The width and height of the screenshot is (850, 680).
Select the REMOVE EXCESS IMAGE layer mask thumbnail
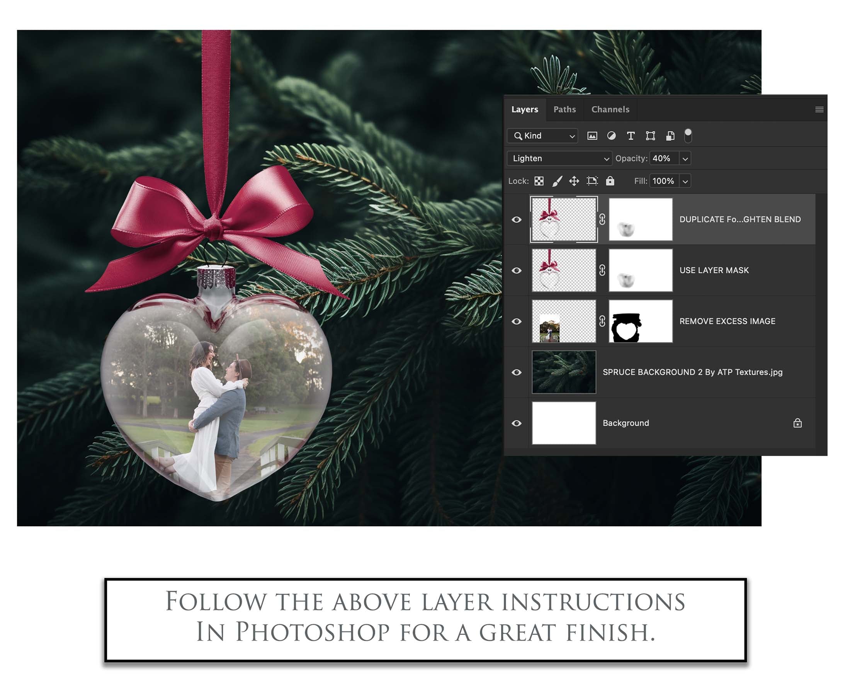coord(640,321)
